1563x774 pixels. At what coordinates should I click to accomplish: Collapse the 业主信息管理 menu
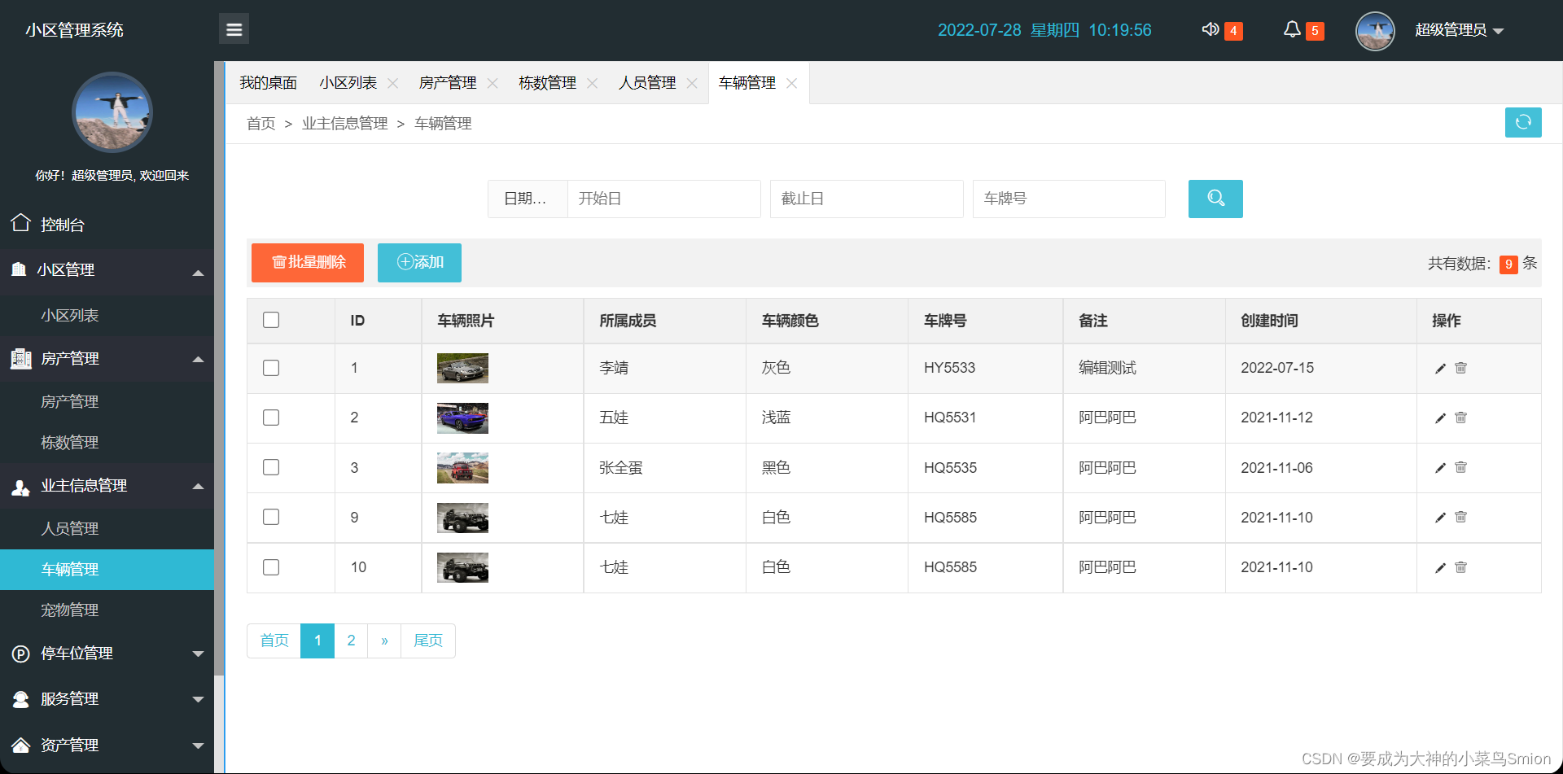[107, 486]
